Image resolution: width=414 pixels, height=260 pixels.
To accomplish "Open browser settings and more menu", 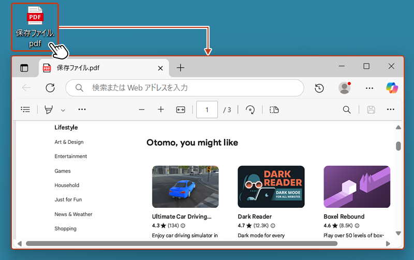I will [x=369, y=88].
